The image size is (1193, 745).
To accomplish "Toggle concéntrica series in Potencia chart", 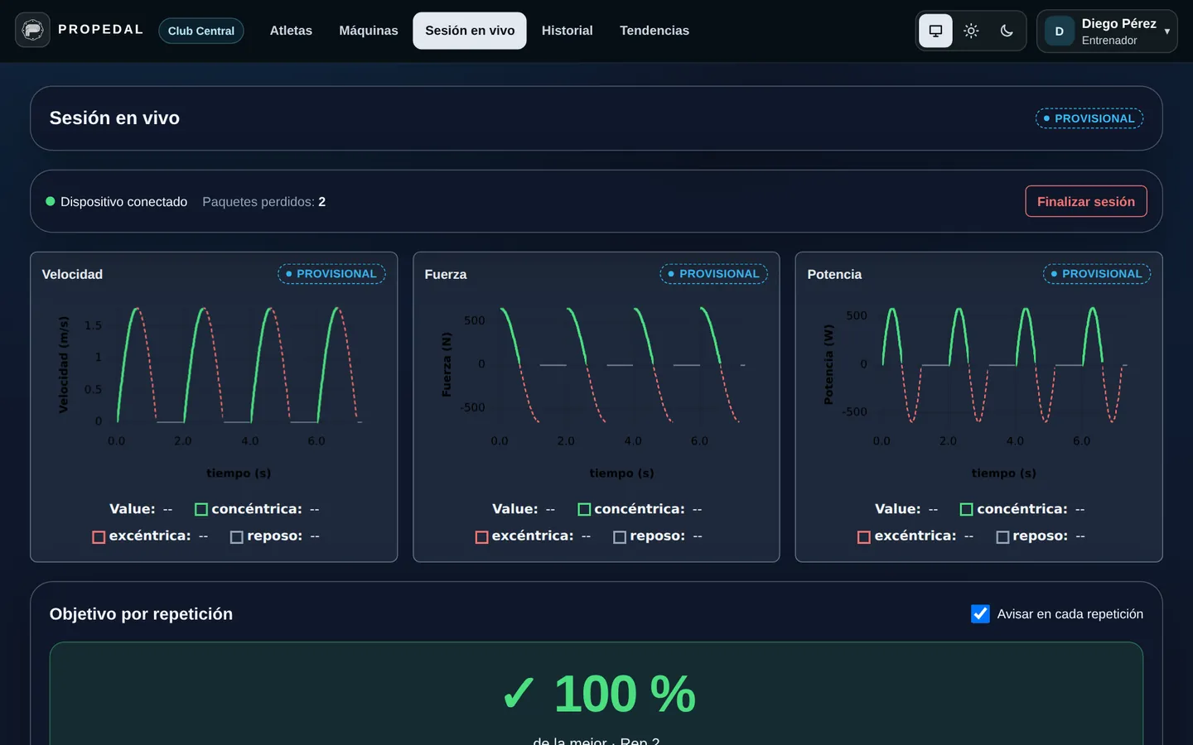I will pos(1022,509).
